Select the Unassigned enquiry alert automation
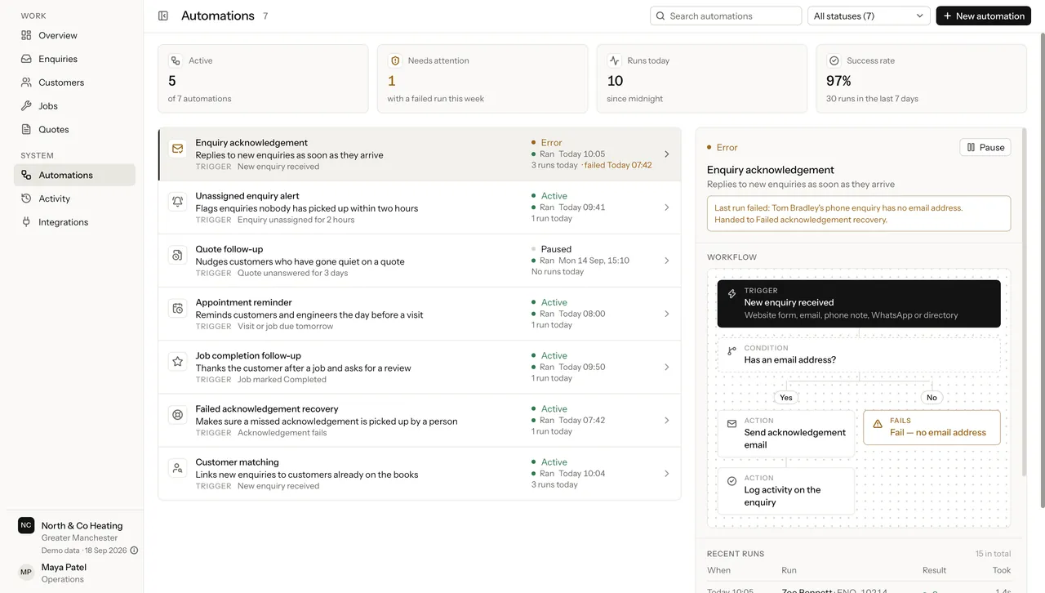Viewport: 1045px width, 593px height. 420,207
